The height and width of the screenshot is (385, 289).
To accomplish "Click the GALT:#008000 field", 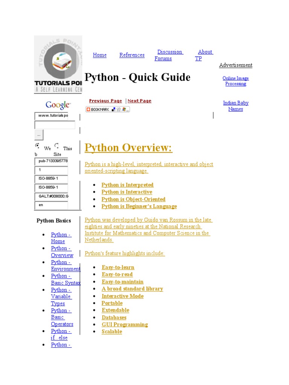I will coord(51,197).
